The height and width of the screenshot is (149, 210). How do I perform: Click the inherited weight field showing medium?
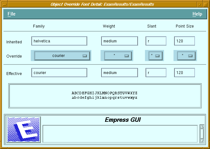coord(120,41)
